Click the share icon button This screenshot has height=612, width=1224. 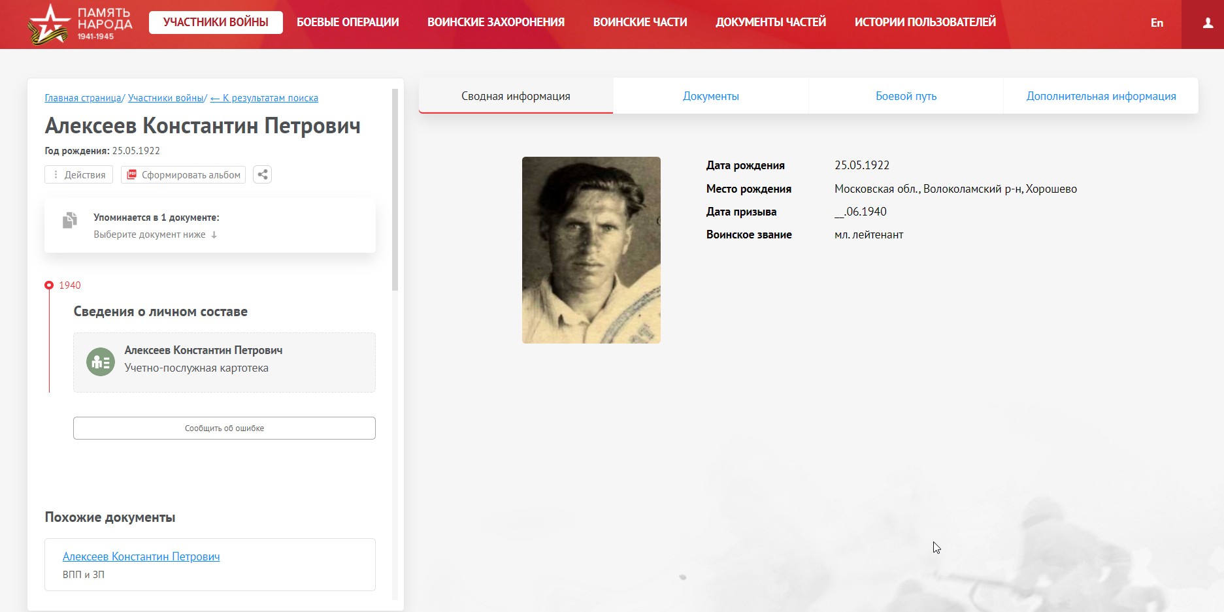click(x=262, y=174)
